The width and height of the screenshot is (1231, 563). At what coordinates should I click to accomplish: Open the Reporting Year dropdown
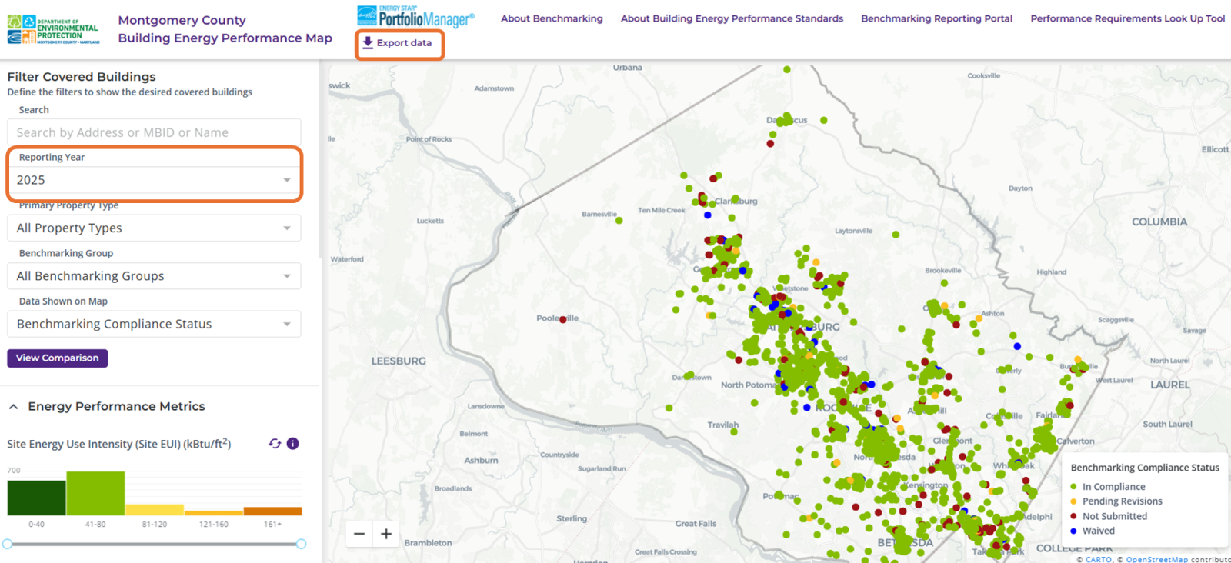tap(154, 180)
